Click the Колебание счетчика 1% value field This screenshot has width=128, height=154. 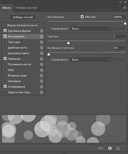click(119, 48)
